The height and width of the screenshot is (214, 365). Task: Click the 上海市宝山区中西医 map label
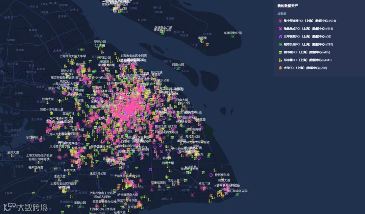(x=133, y=56)
